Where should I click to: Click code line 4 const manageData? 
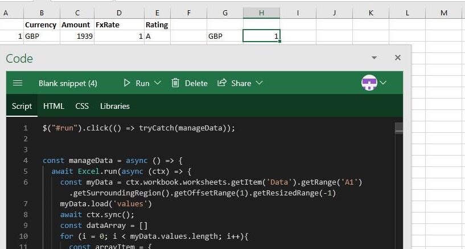(113, 161)
